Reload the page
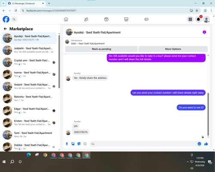Image resolution: width=215 pixels, height=172 pixels. (16, 11)
